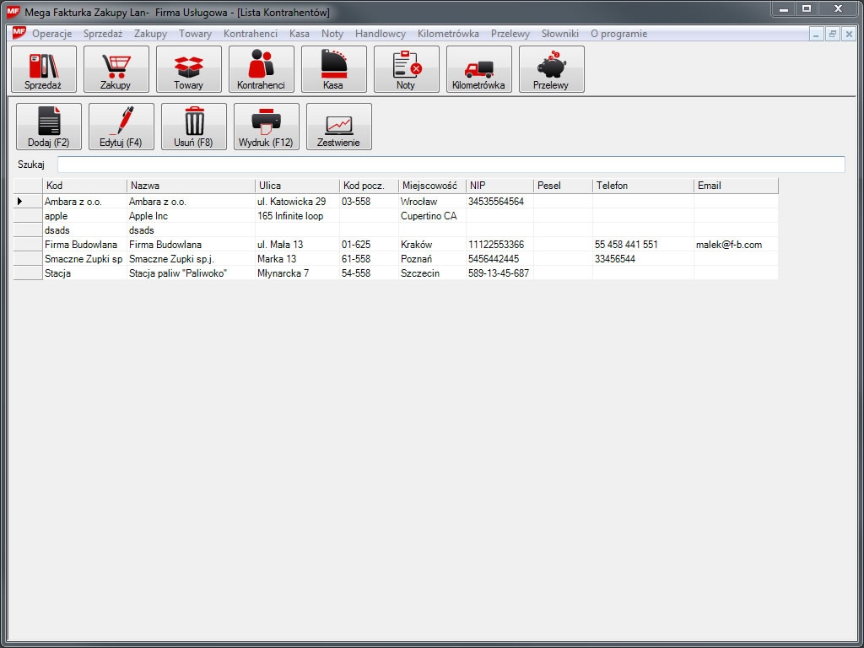Viewport: 864px width, 648px height.
Task: Click the NIP column header
Action: point(499,186)
